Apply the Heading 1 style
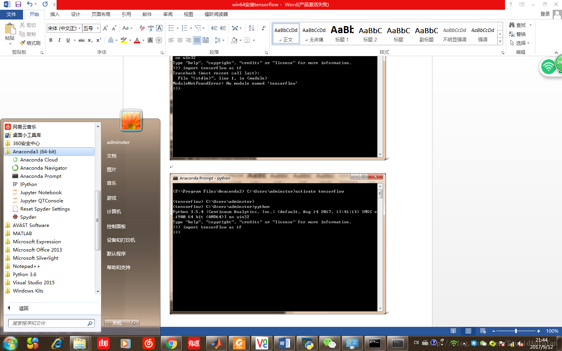Image resolution: width=562 pixels, height=351 pixels. coord(342,34)
